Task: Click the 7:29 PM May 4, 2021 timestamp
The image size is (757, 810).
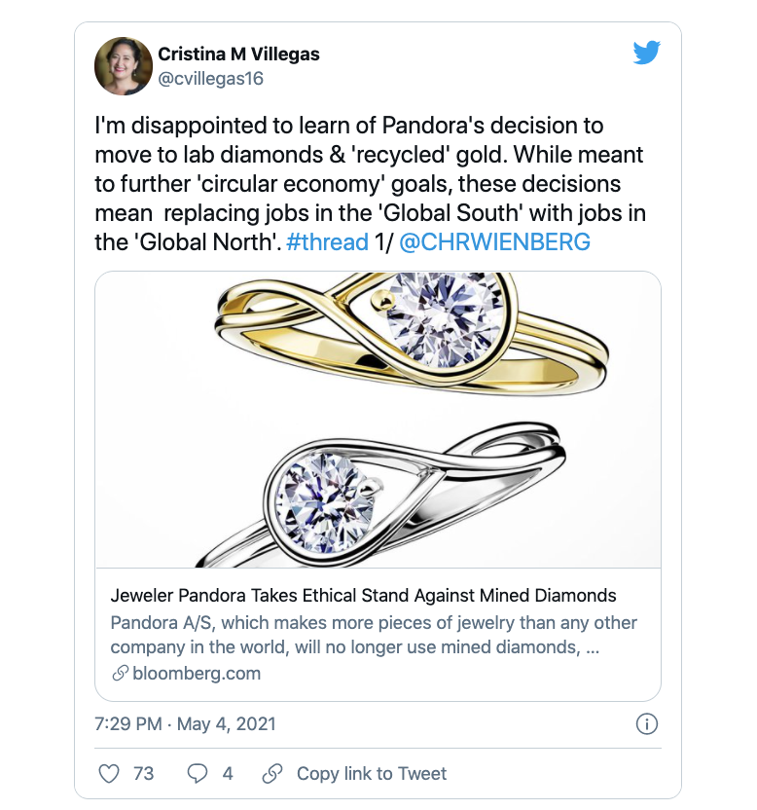Action: pos(185,723)
